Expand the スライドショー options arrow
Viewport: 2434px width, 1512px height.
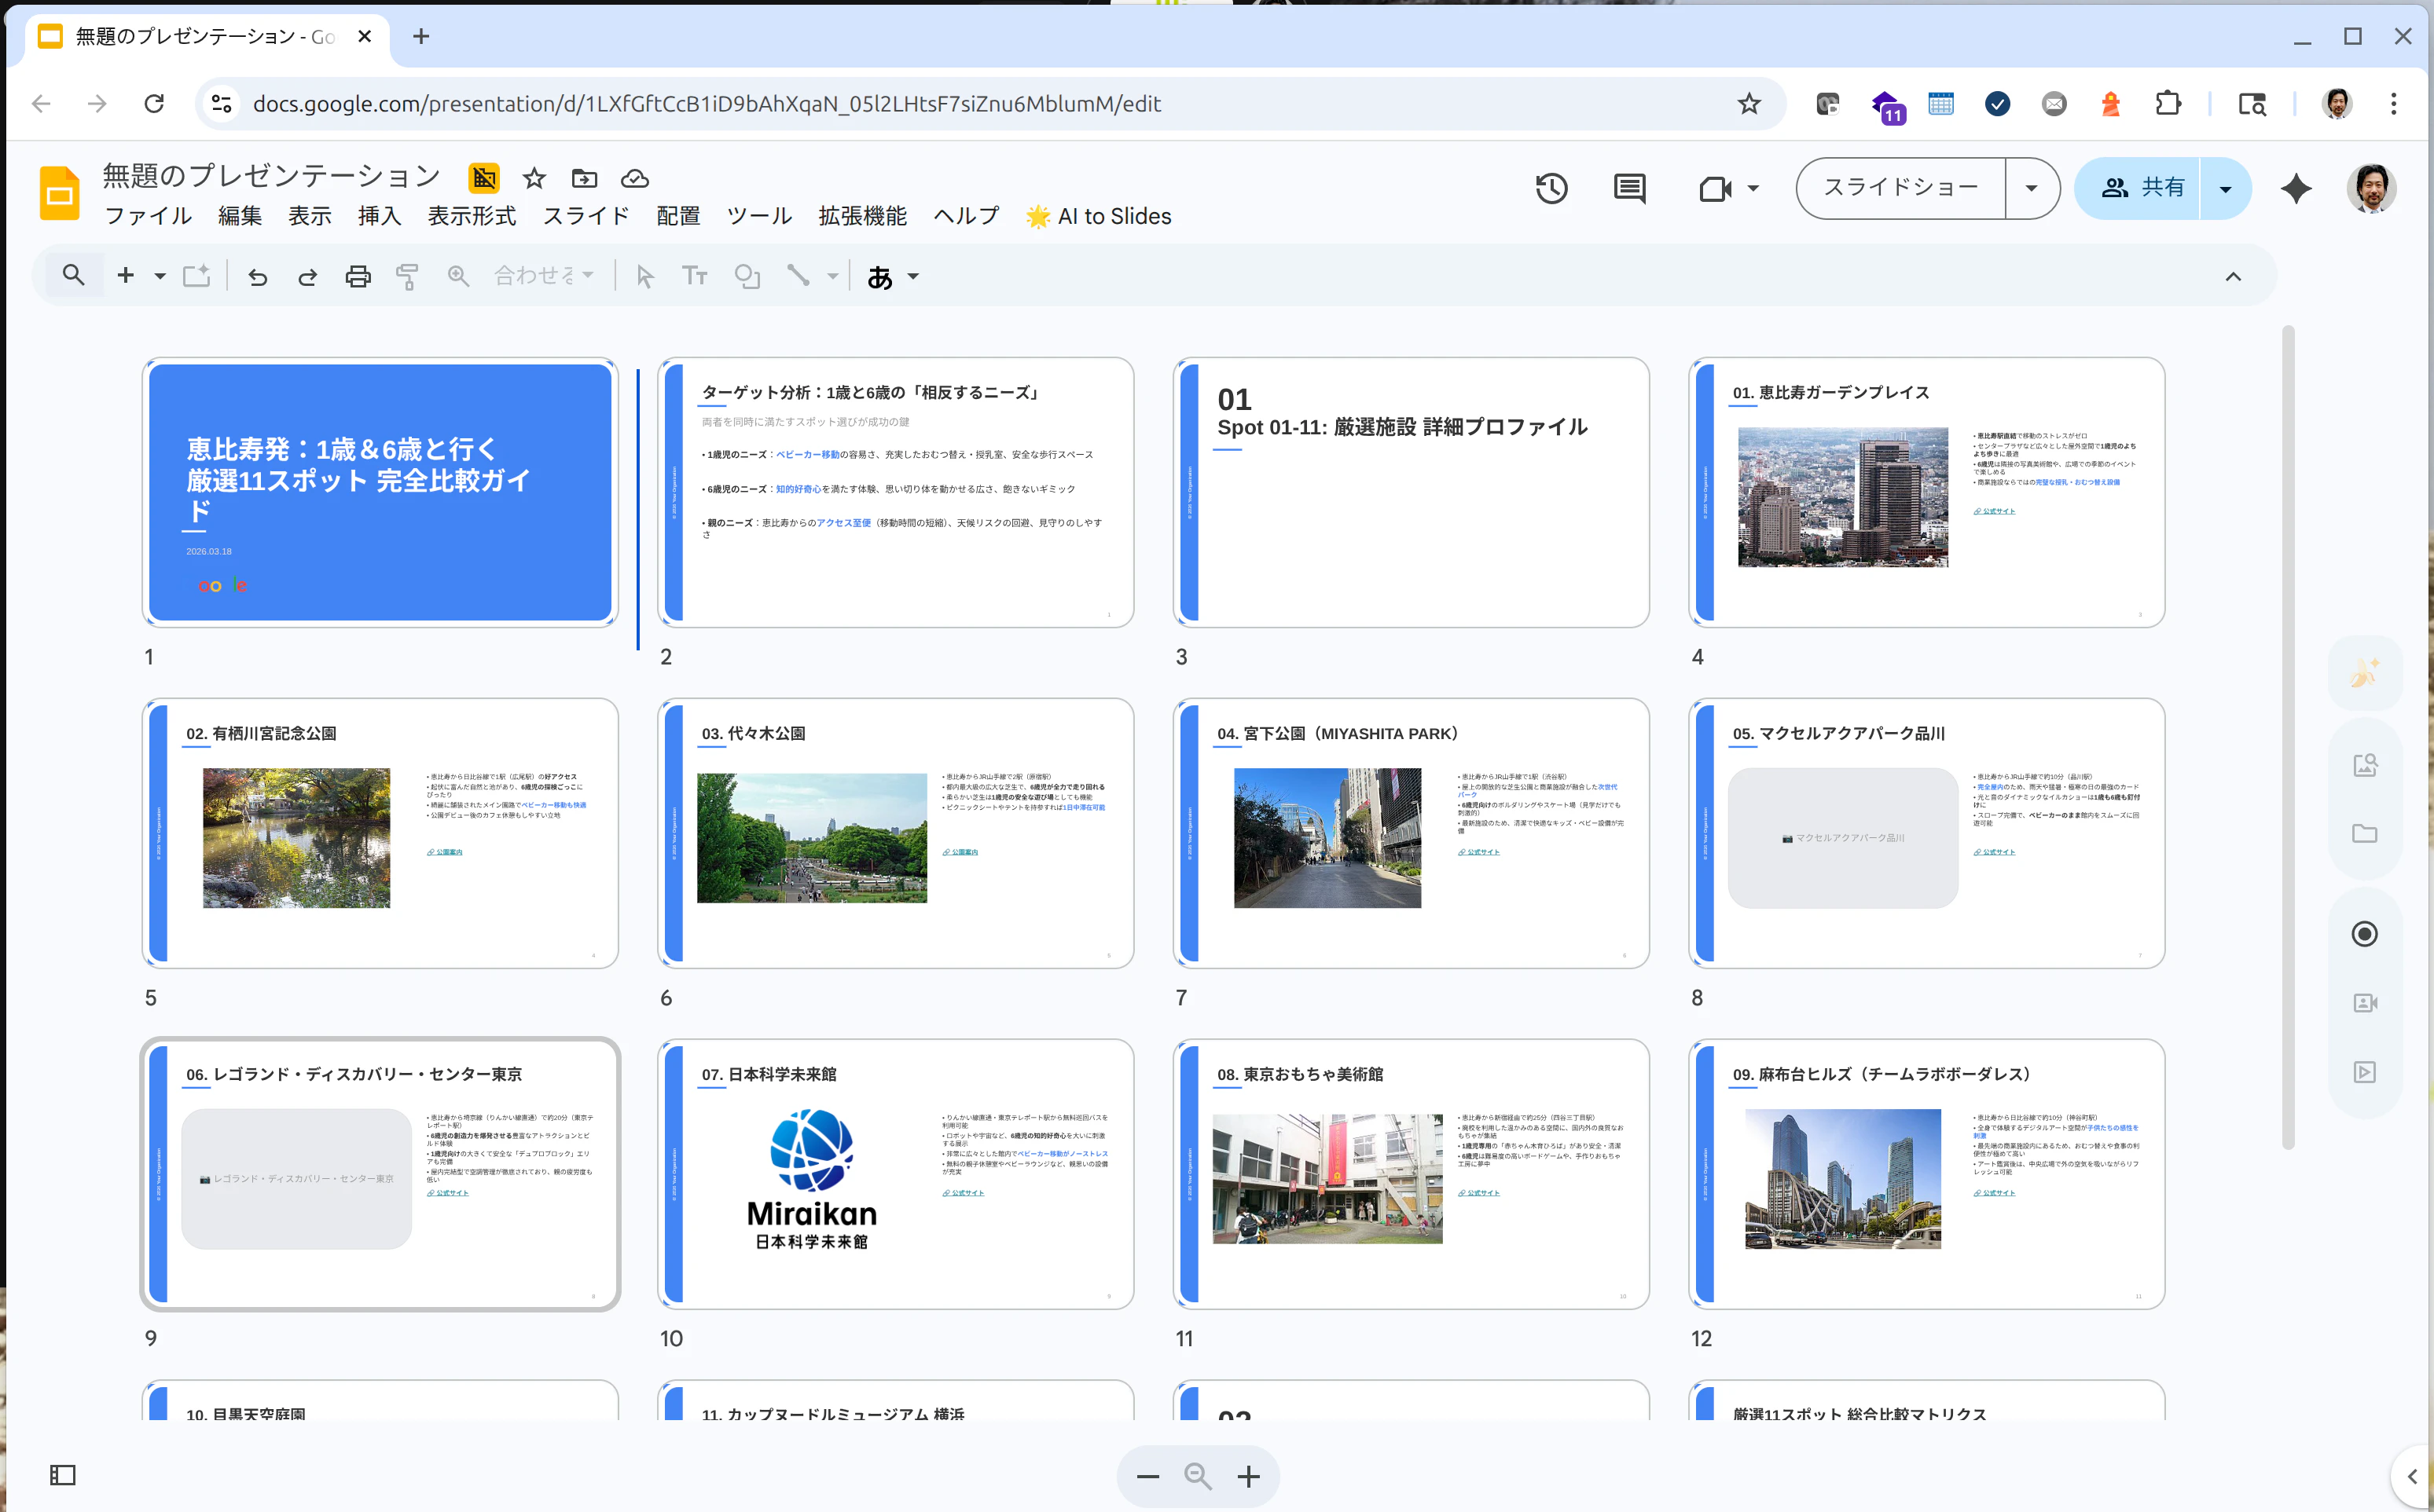[2032, 188]
